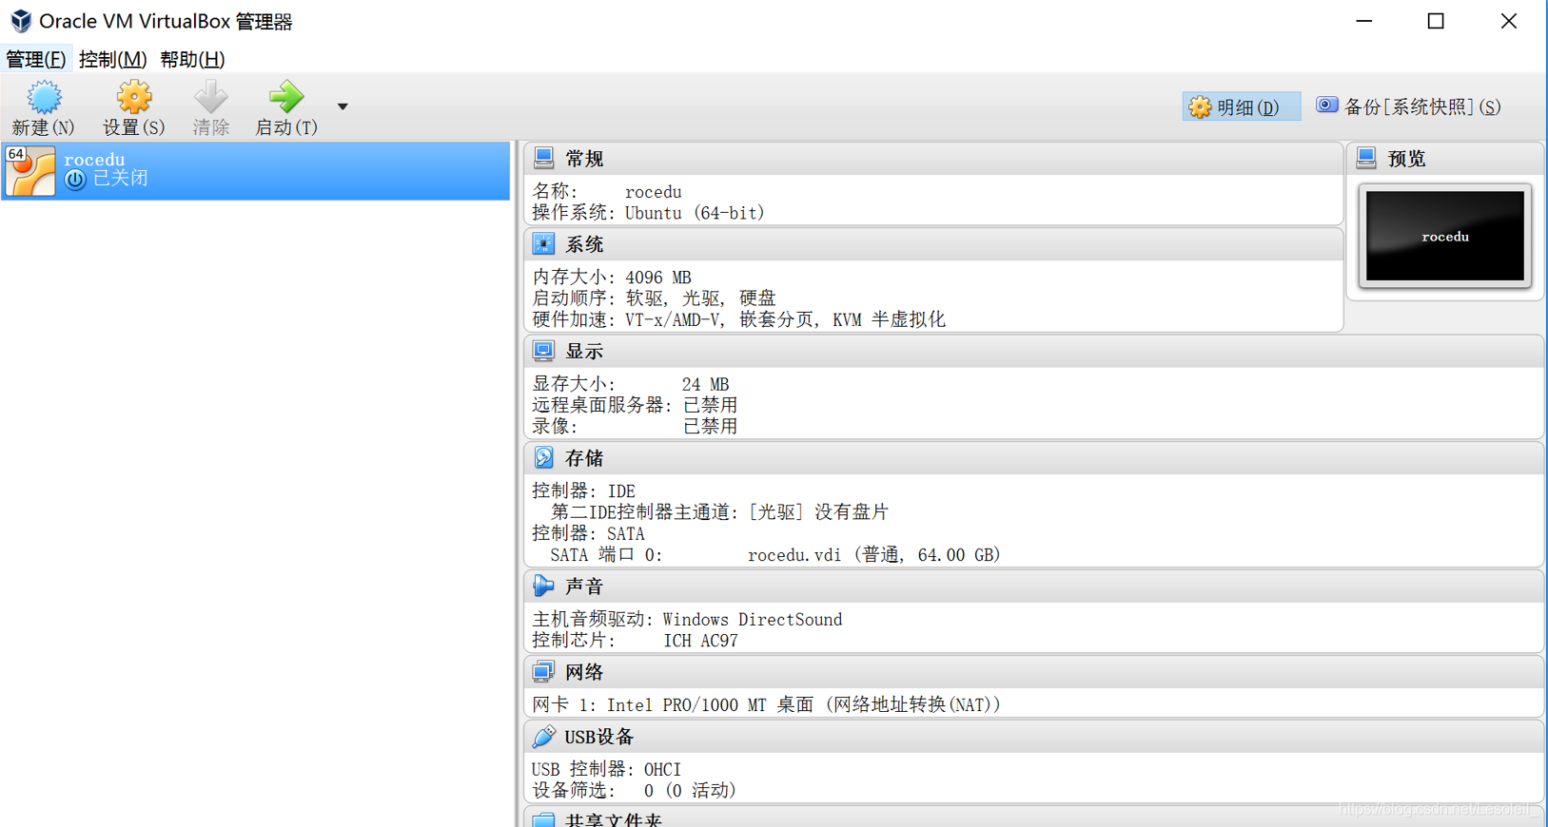The height and width of the screenshot is (827, 1548).
Task: Open the 管理(F) menu
Action: pyautogui.click(x=35, y=59)
